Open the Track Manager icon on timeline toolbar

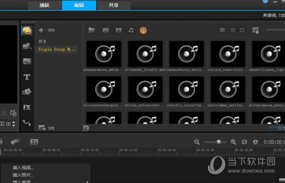coord(34,142)
